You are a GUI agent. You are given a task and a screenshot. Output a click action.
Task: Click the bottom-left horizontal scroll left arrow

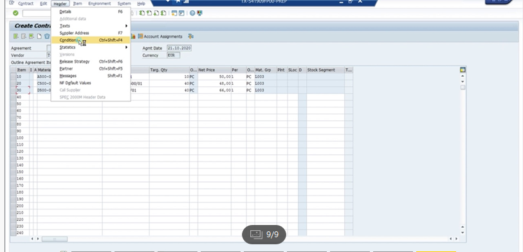[x=32, y=239]
